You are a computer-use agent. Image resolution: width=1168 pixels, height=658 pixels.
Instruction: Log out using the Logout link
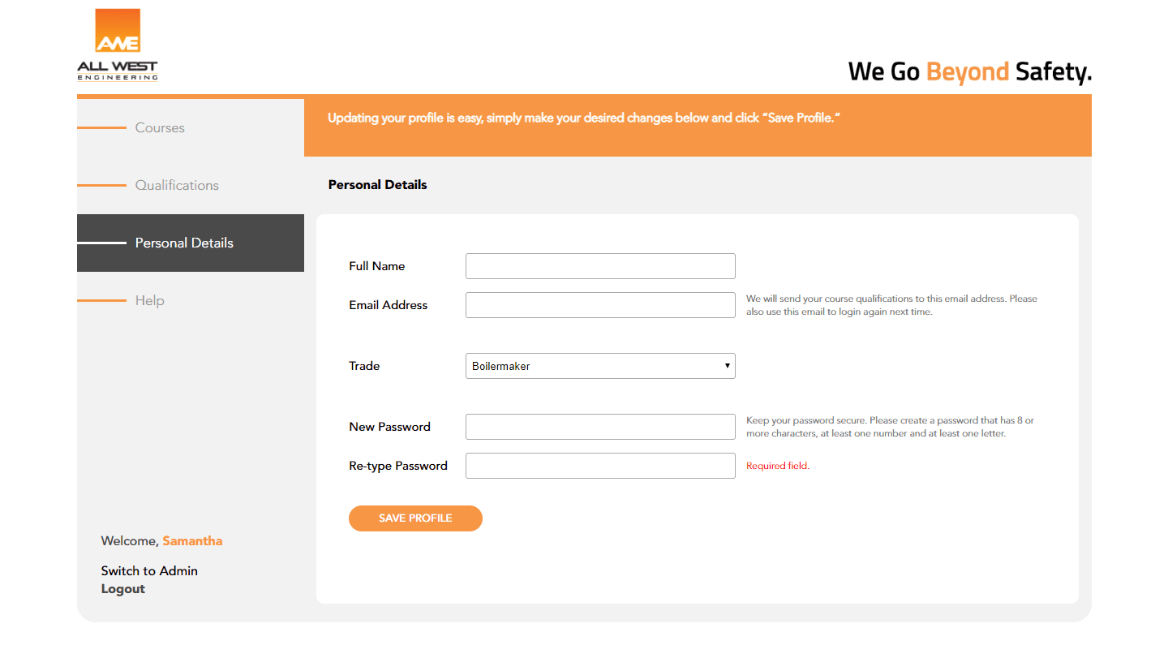tap(123, 589)
